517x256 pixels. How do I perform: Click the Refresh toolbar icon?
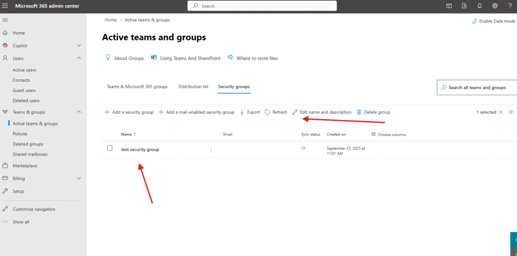pyautogui.click(x=268, y=112)
